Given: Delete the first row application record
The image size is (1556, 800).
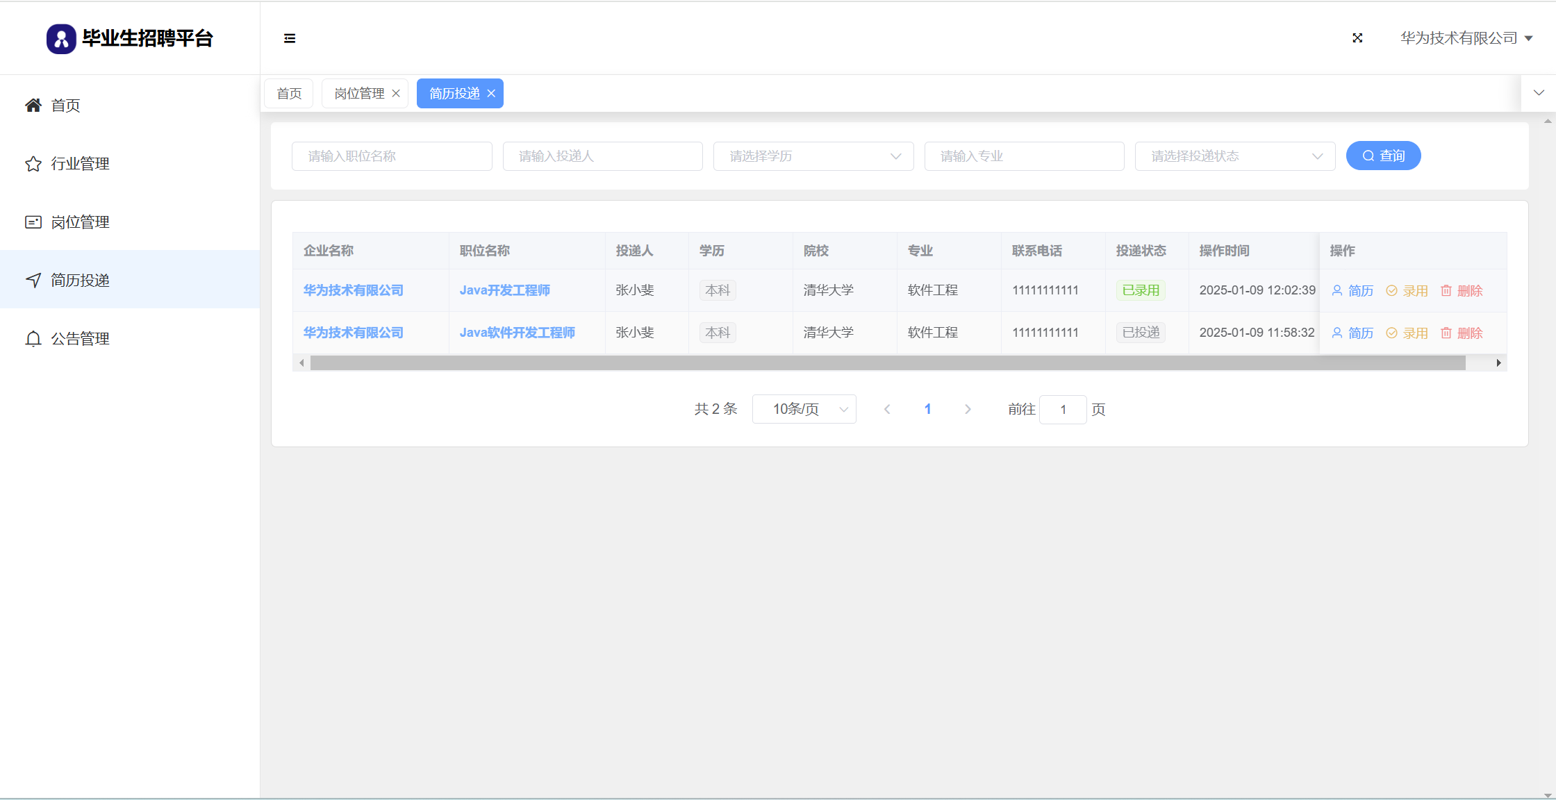Looking at the screenshot, I should coord(1462,291).
